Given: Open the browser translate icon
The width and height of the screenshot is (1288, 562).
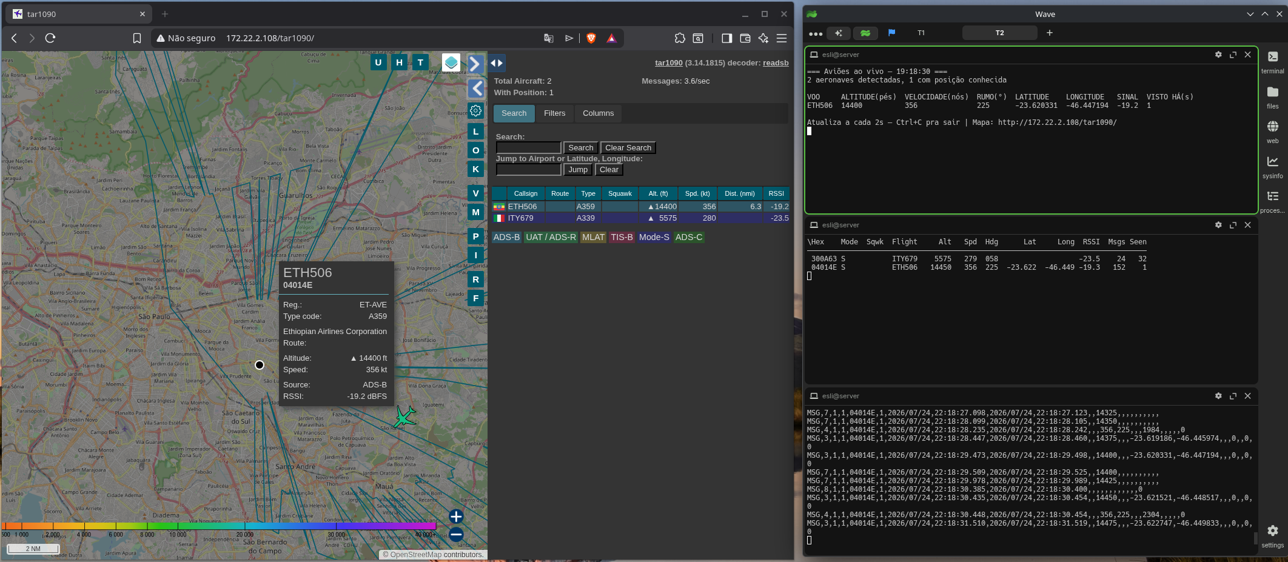Looking at the screenshot, I should [549, 38].
